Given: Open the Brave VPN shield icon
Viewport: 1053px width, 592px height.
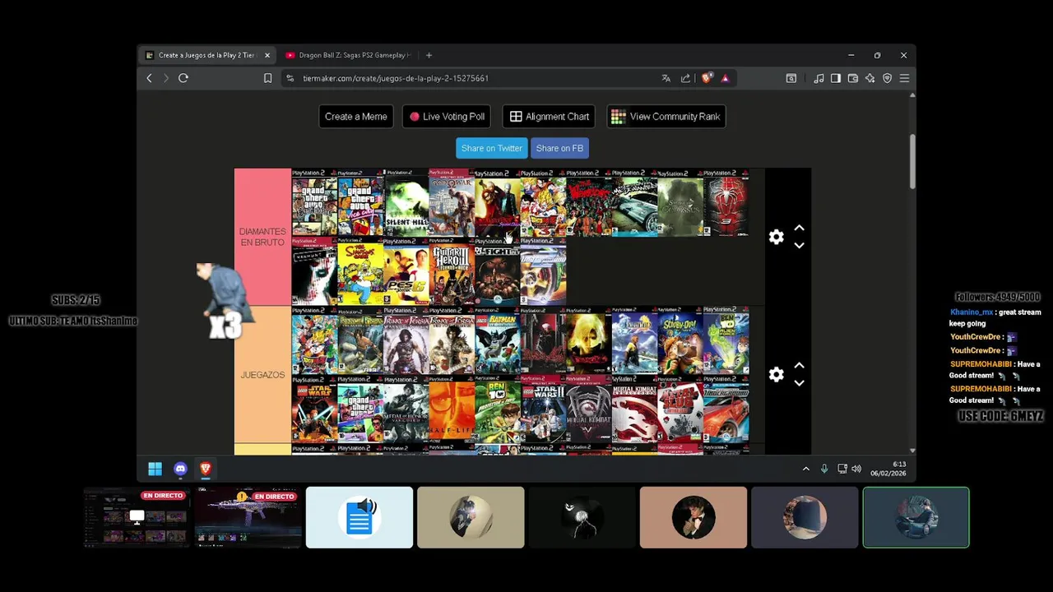Looking at the screenshot, I should pyautogui.click(x=887, y=78).
